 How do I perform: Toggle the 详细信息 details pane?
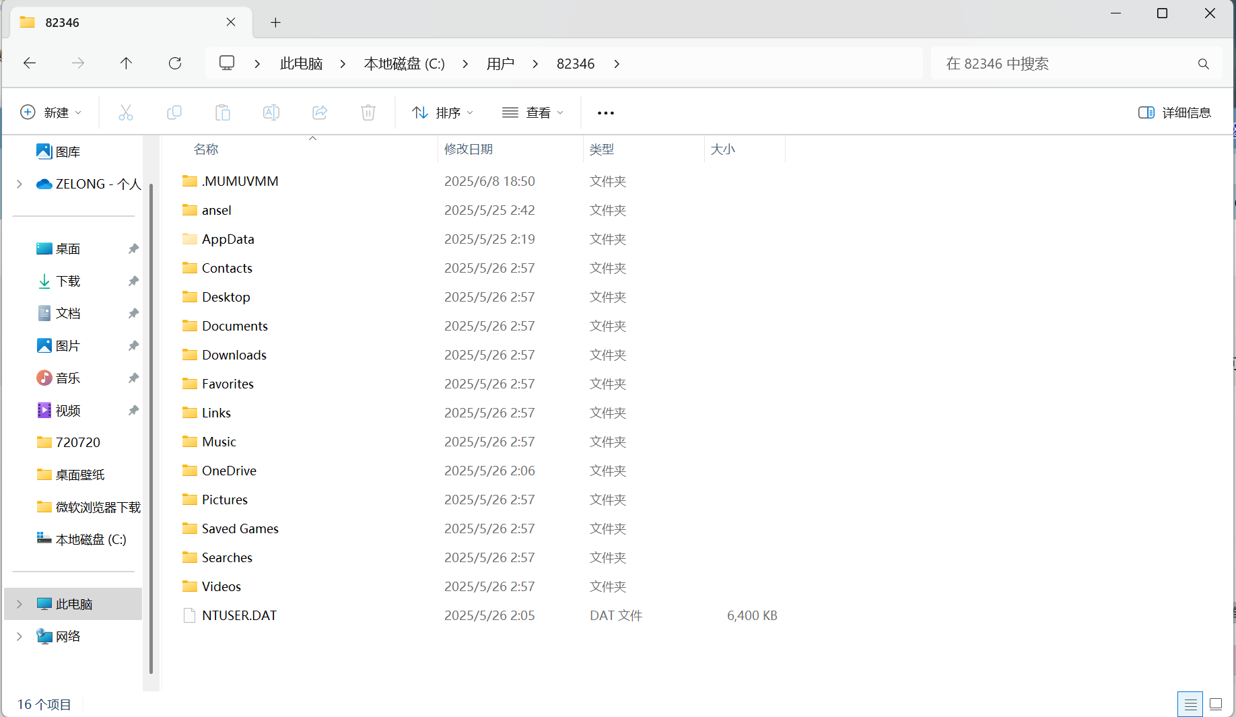coord(1174,112)
